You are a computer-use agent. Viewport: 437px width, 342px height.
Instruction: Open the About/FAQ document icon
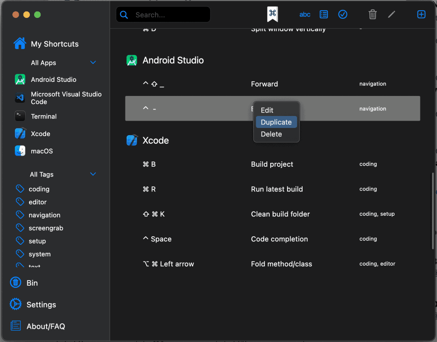coord(16,325)
